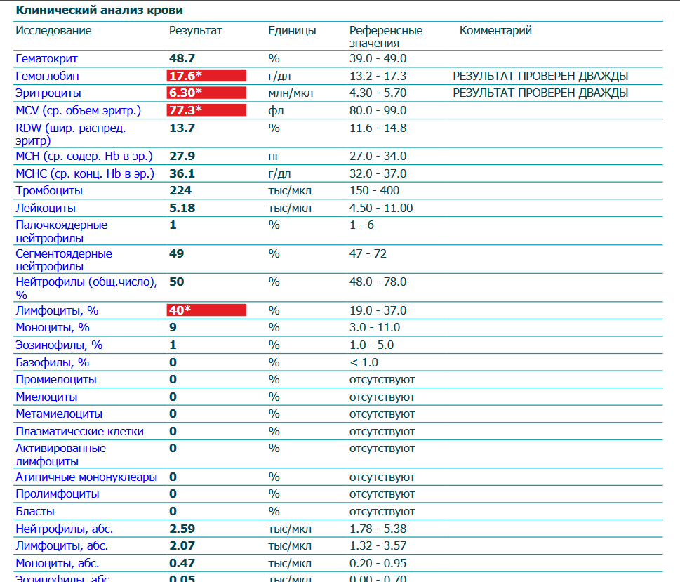Click the Гемоглобин test name link

pyautogui.click(x=47, y=76)
